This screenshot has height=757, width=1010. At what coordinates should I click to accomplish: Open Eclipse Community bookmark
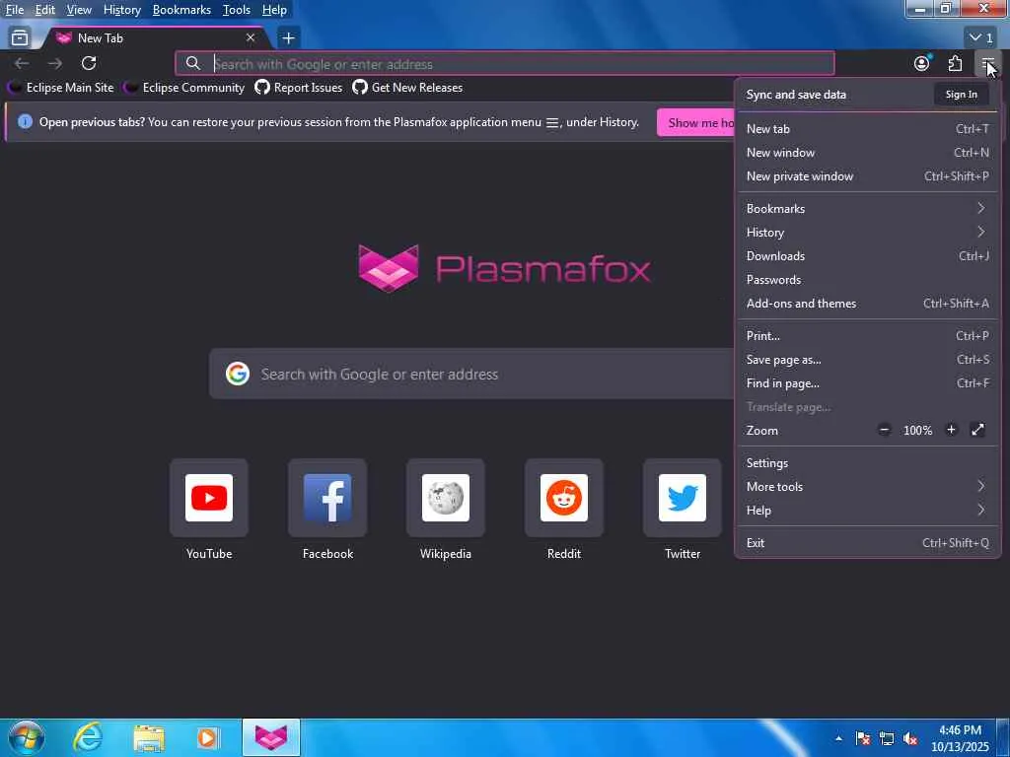184,88
